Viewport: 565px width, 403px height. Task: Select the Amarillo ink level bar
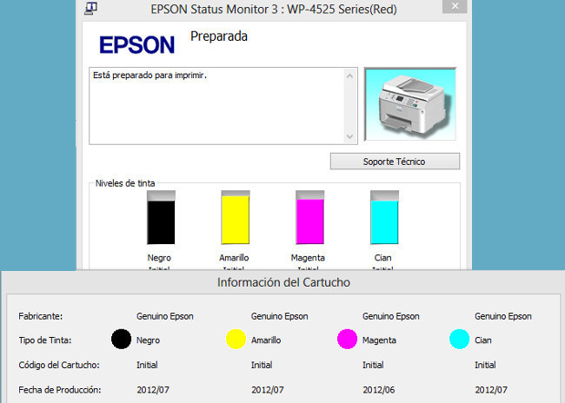click(236, 217)
